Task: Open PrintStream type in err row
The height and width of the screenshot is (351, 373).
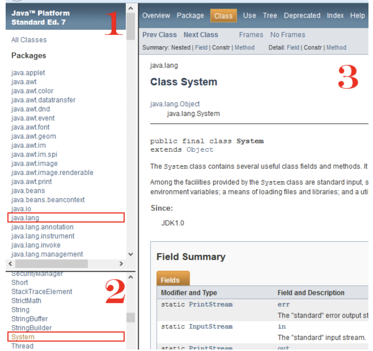Action: 211,305
